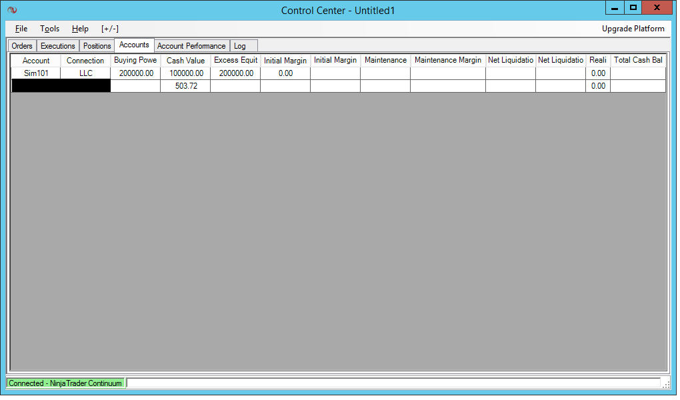Click the Sim101 buying power 200000.00 cell

click(135, 73)
